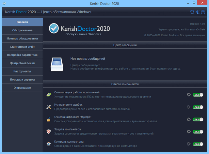This screenshot has height=154, width=209.
Task: Click Защита компьютера title
Action: (68, 129)
